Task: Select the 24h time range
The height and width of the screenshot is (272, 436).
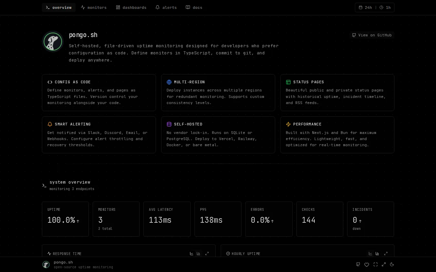Action: click(x=365, y=7)
